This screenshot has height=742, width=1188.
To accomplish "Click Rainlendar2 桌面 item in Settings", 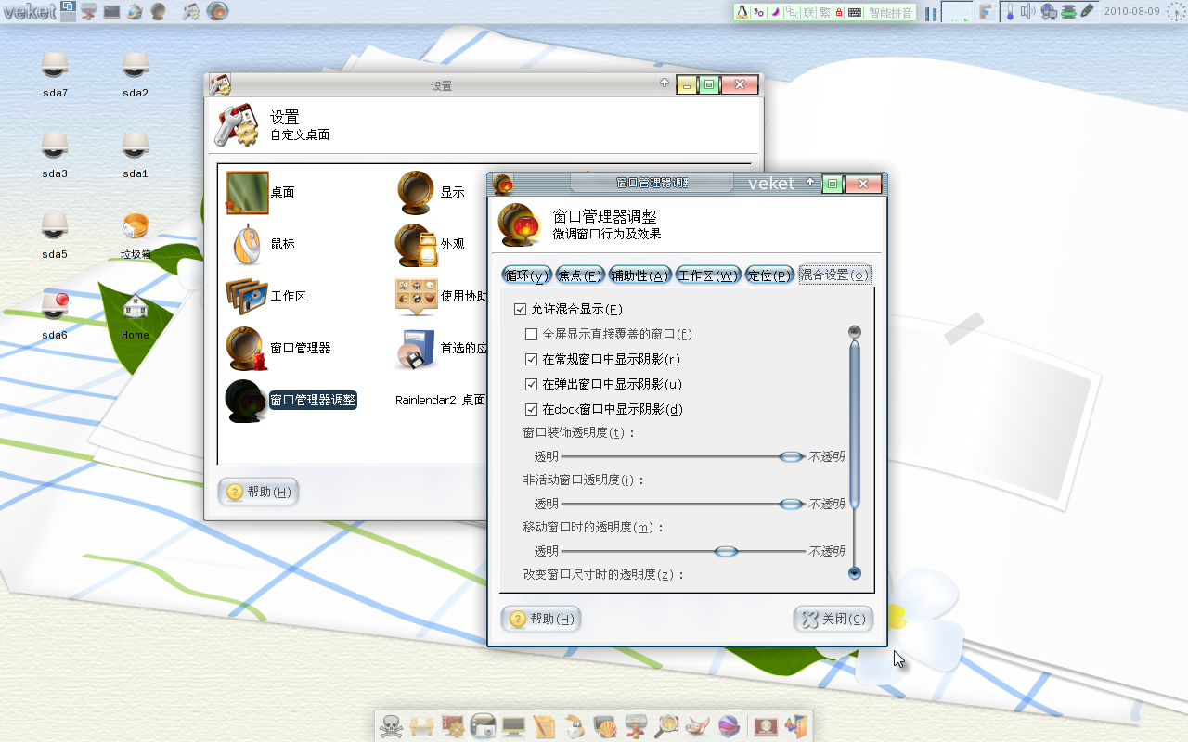I will coord(440,400).
